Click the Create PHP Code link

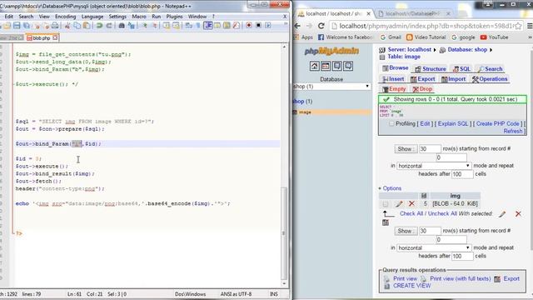(498, 124)
